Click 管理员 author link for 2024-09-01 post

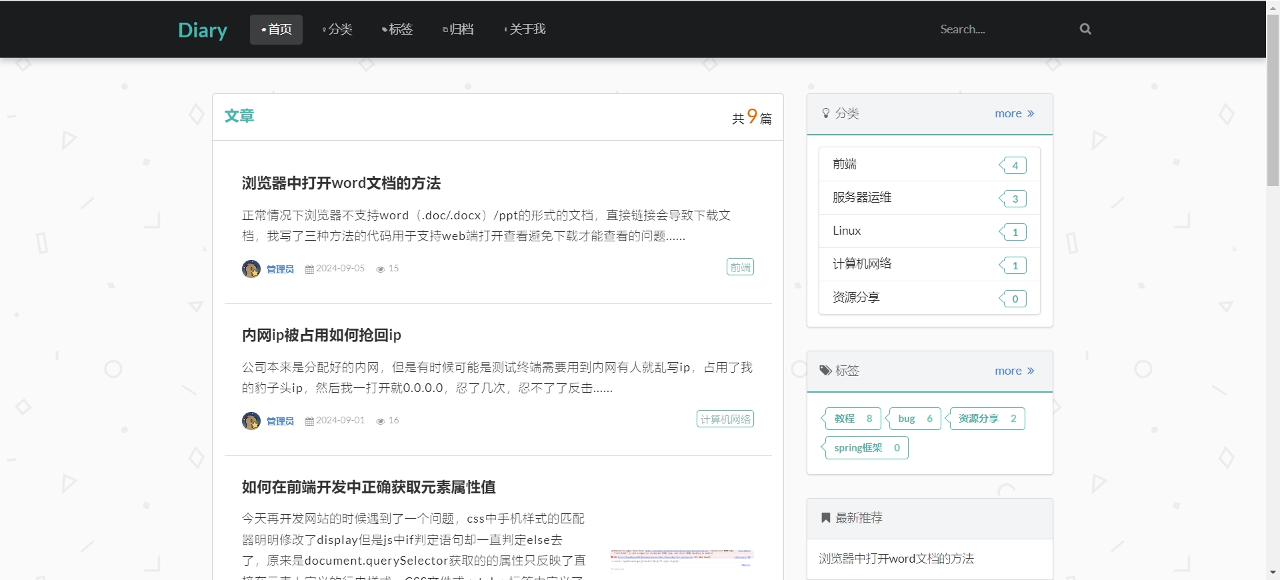point(280,421)
